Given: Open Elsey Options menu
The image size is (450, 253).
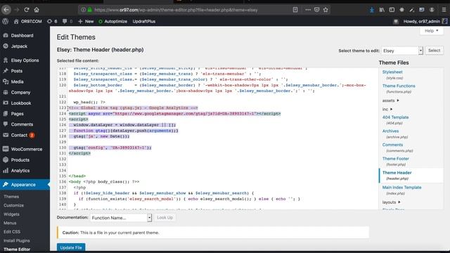Looking at the screenshot, I should point(25,60).
